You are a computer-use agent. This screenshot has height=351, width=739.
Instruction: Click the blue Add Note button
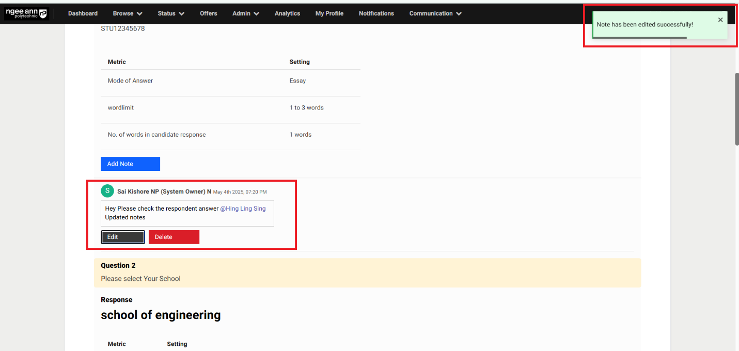(x=130, y=164)
